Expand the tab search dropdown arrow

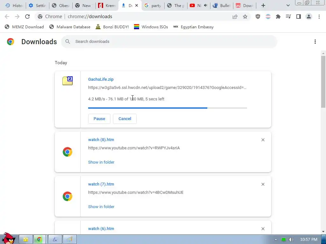tap(288, 6)
